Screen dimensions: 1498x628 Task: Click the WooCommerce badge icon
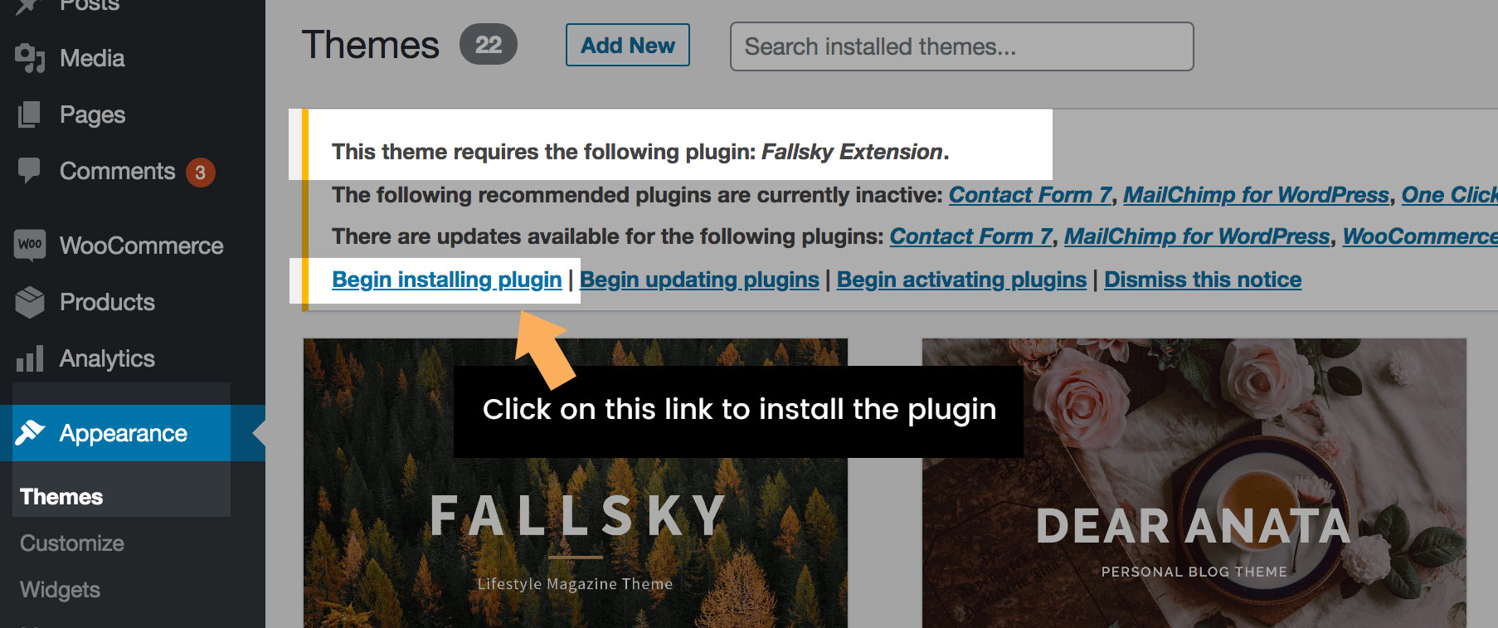pos(31,245)
